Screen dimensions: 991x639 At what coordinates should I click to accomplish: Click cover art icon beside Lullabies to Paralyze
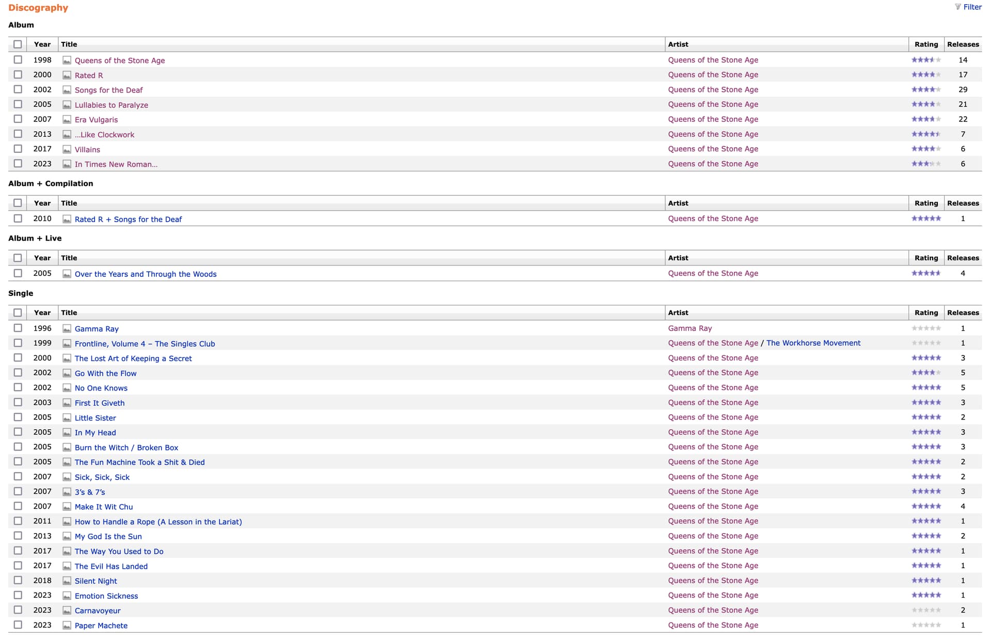point(67,105)
